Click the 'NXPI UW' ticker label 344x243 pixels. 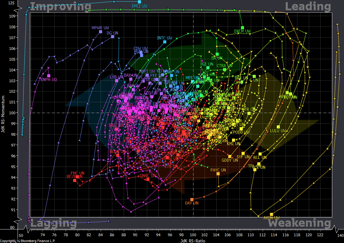point(147,71)
